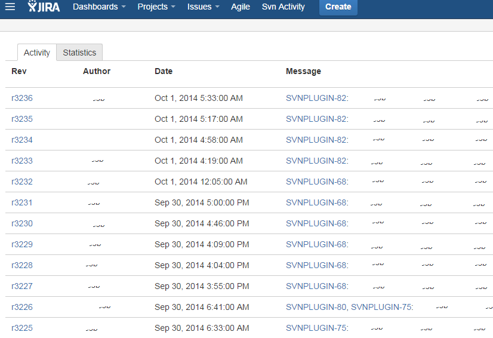This screenshot has width=493, height=338.
Task: Click the JIRA logo
Action: [44, 7]
